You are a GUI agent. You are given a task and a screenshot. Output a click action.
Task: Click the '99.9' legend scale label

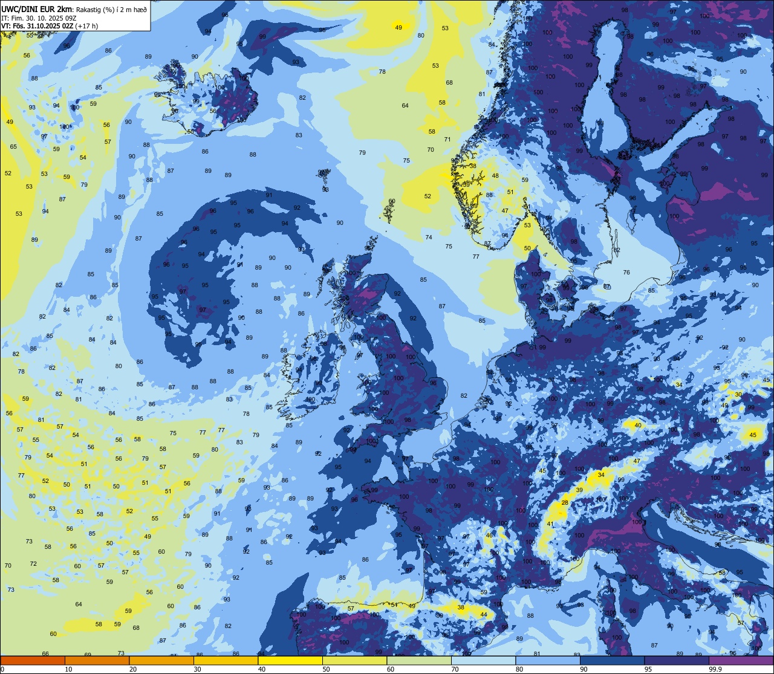[x=715, y=669]
